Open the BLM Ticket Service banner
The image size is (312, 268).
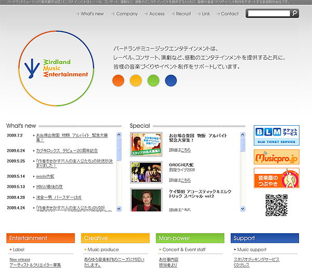tap(277, 135)
